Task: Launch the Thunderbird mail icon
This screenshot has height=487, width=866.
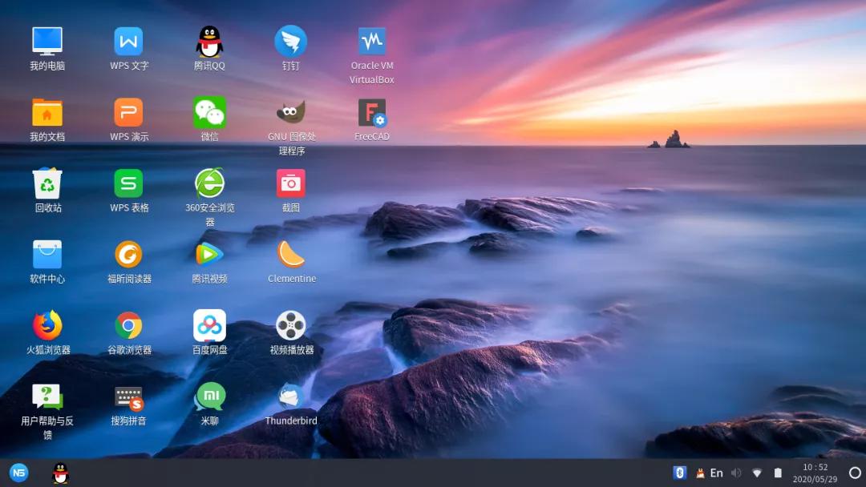Action: tap(290, 396)
